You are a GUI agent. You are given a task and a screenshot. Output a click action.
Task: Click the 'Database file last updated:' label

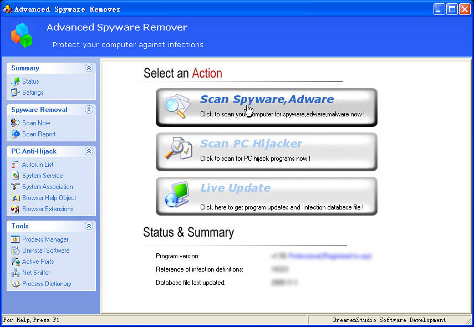click(191, 283)
